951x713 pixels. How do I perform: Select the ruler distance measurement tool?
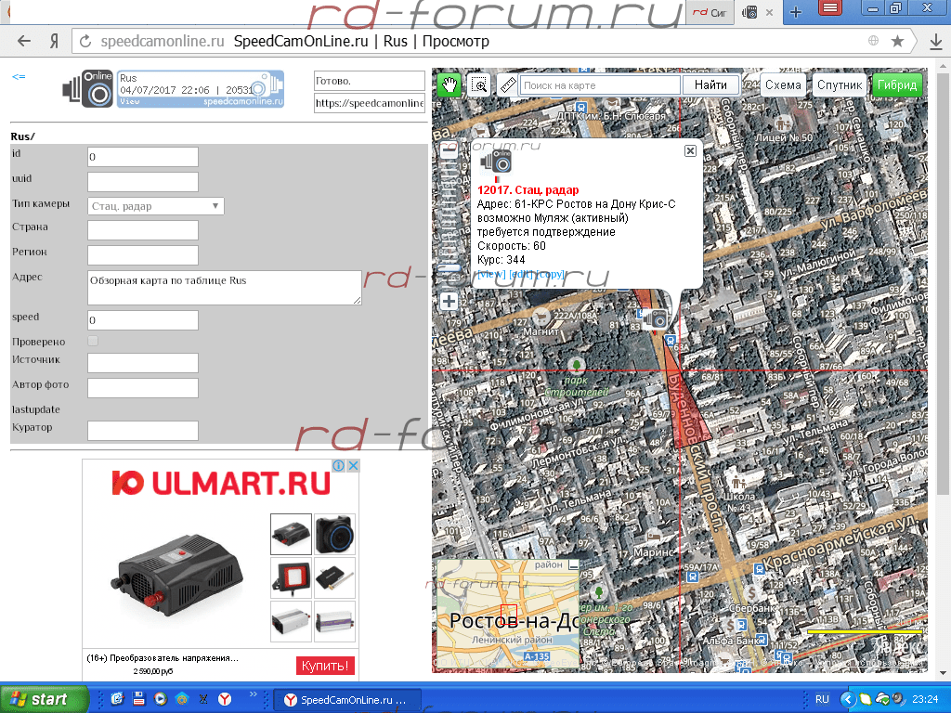coord(507,84)
